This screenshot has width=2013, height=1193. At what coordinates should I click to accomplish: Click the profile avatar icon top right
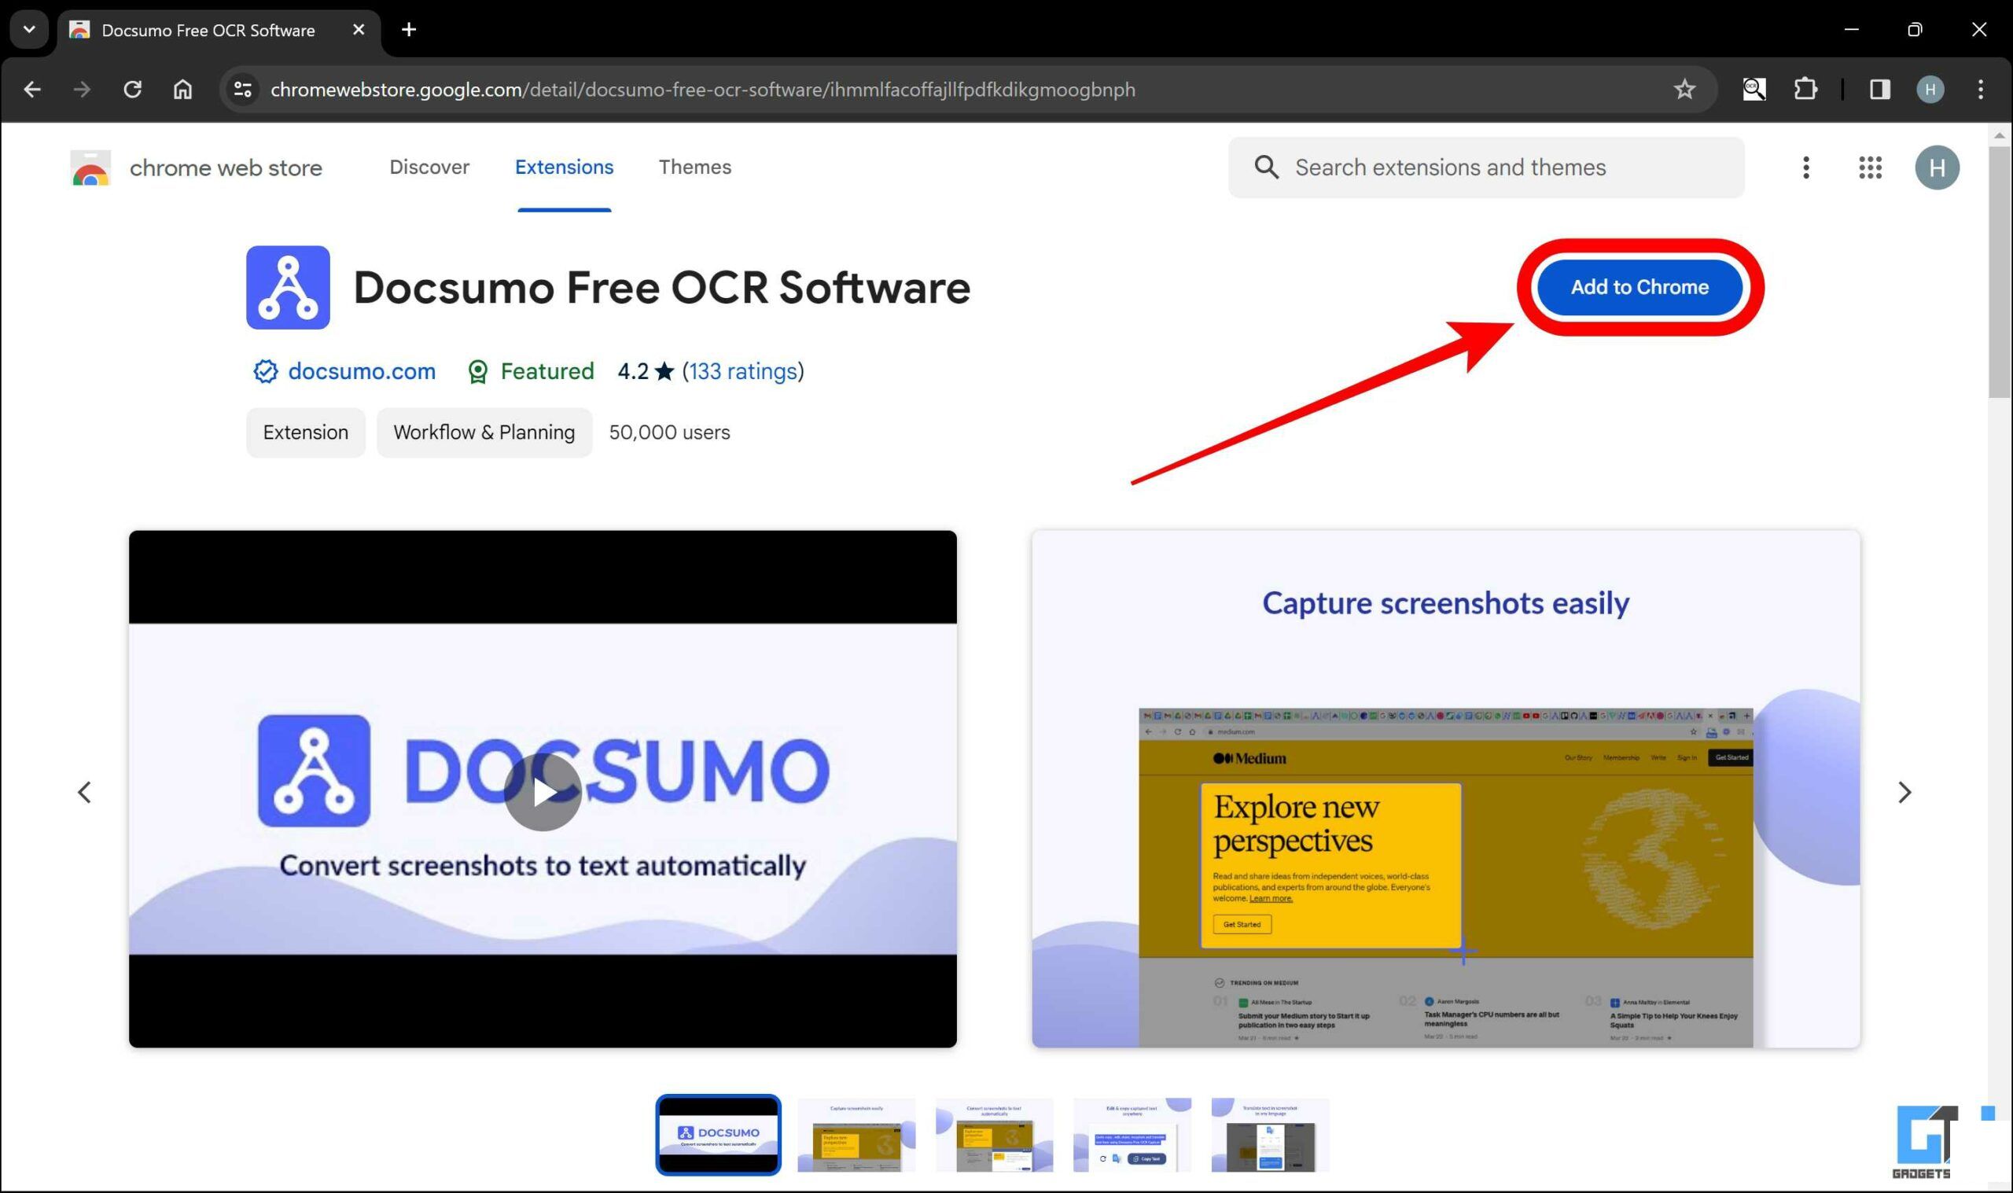pyautogui.click(x=1937, y=168)
